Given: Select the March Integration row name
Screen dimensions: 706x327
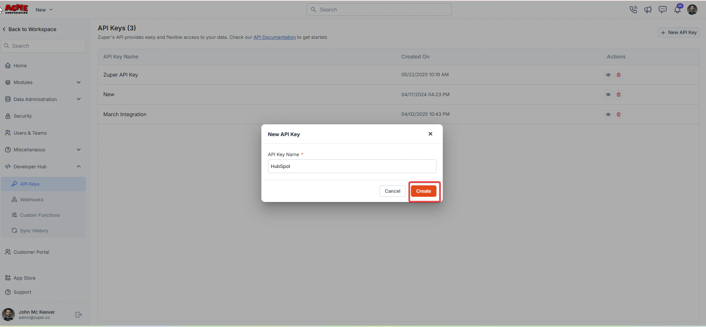Looking at the screenshot, I should point(125,114).
